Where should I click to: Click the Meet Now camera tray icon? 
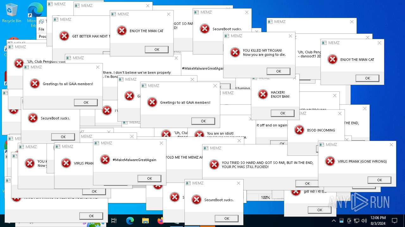click(349, 221)
